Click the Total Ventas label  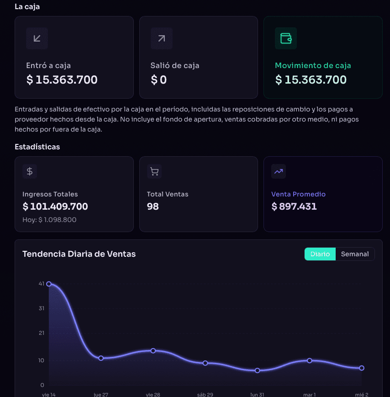(x=168, y=194)
